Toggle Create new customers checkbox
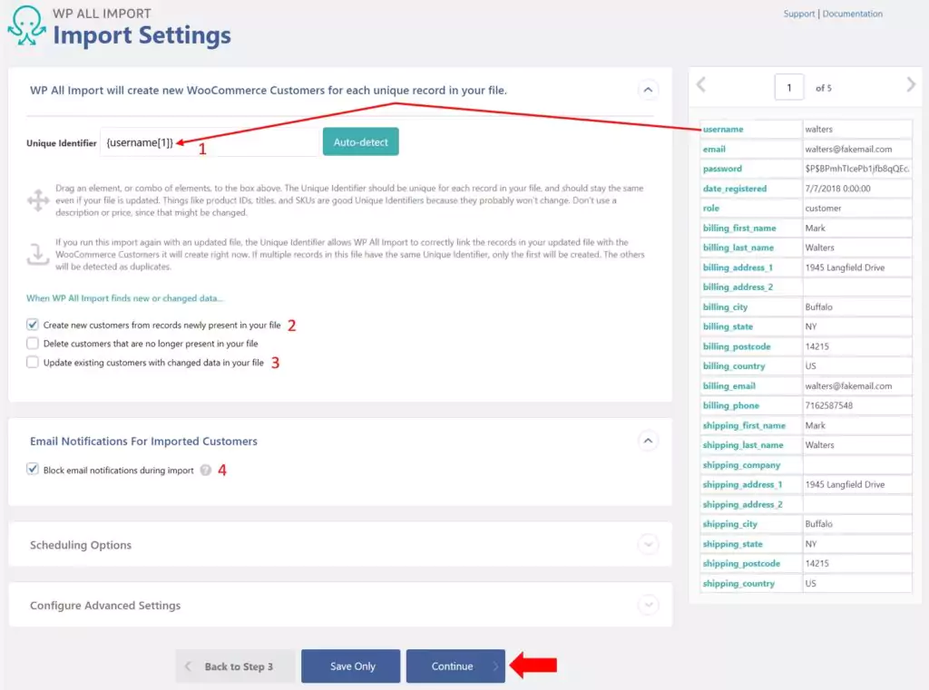The width and height of the screenshot is (929, 690). [33, 325]
